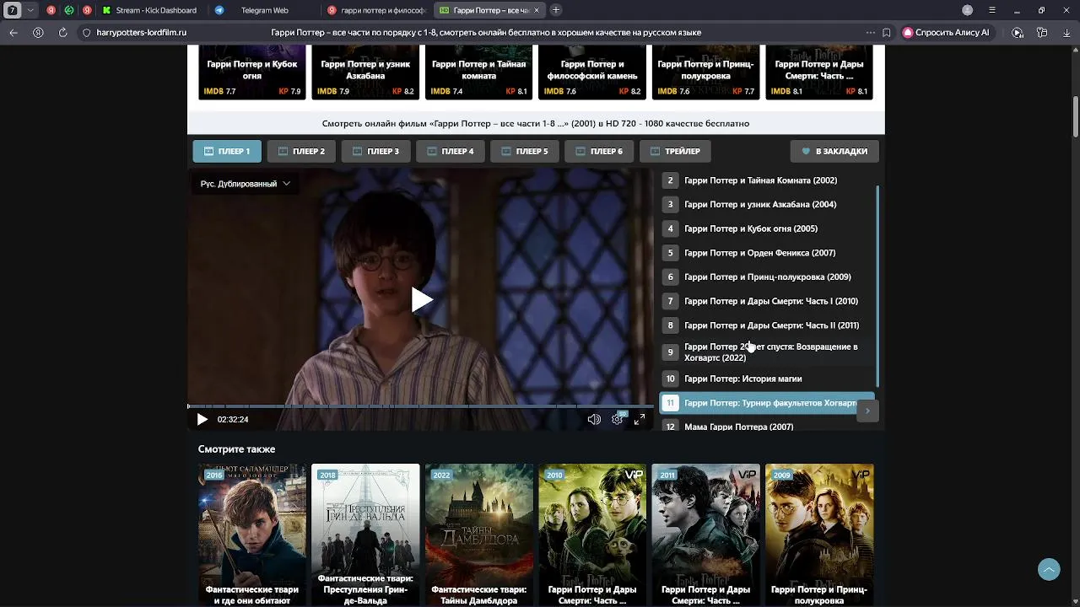Play the video with the center play overlay

pyautogui.click(x=422, y=299)
